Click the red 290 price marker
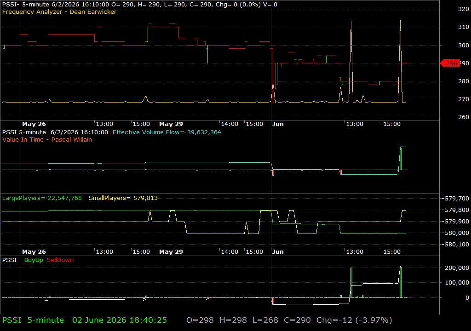This screenshot has width=471, height=331. pyautogui.click(x=450, y=63)
